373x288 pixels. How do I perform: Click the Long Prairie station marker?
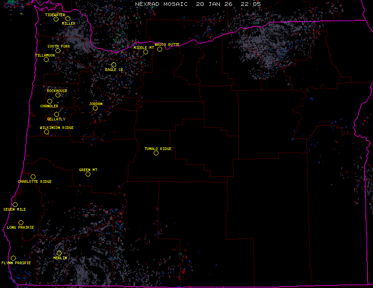(x=21, y=222)
